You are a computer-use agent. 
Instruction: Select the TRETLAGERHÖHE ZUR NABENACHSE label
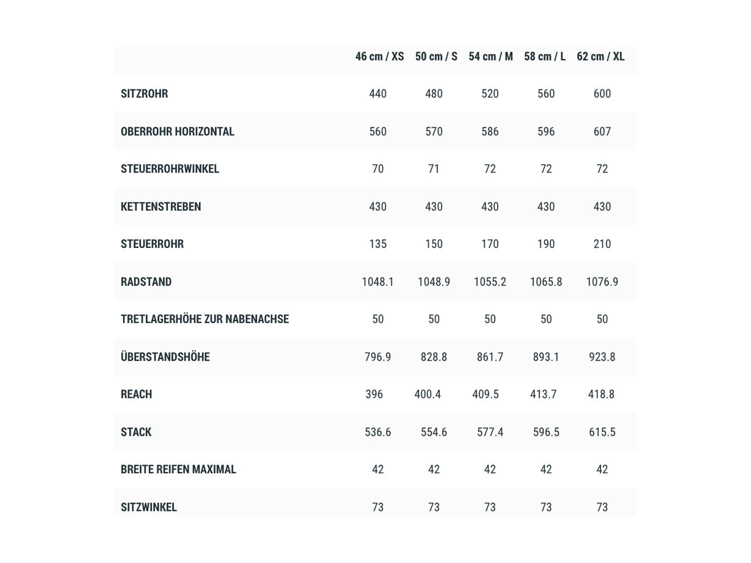pos(205,319)
